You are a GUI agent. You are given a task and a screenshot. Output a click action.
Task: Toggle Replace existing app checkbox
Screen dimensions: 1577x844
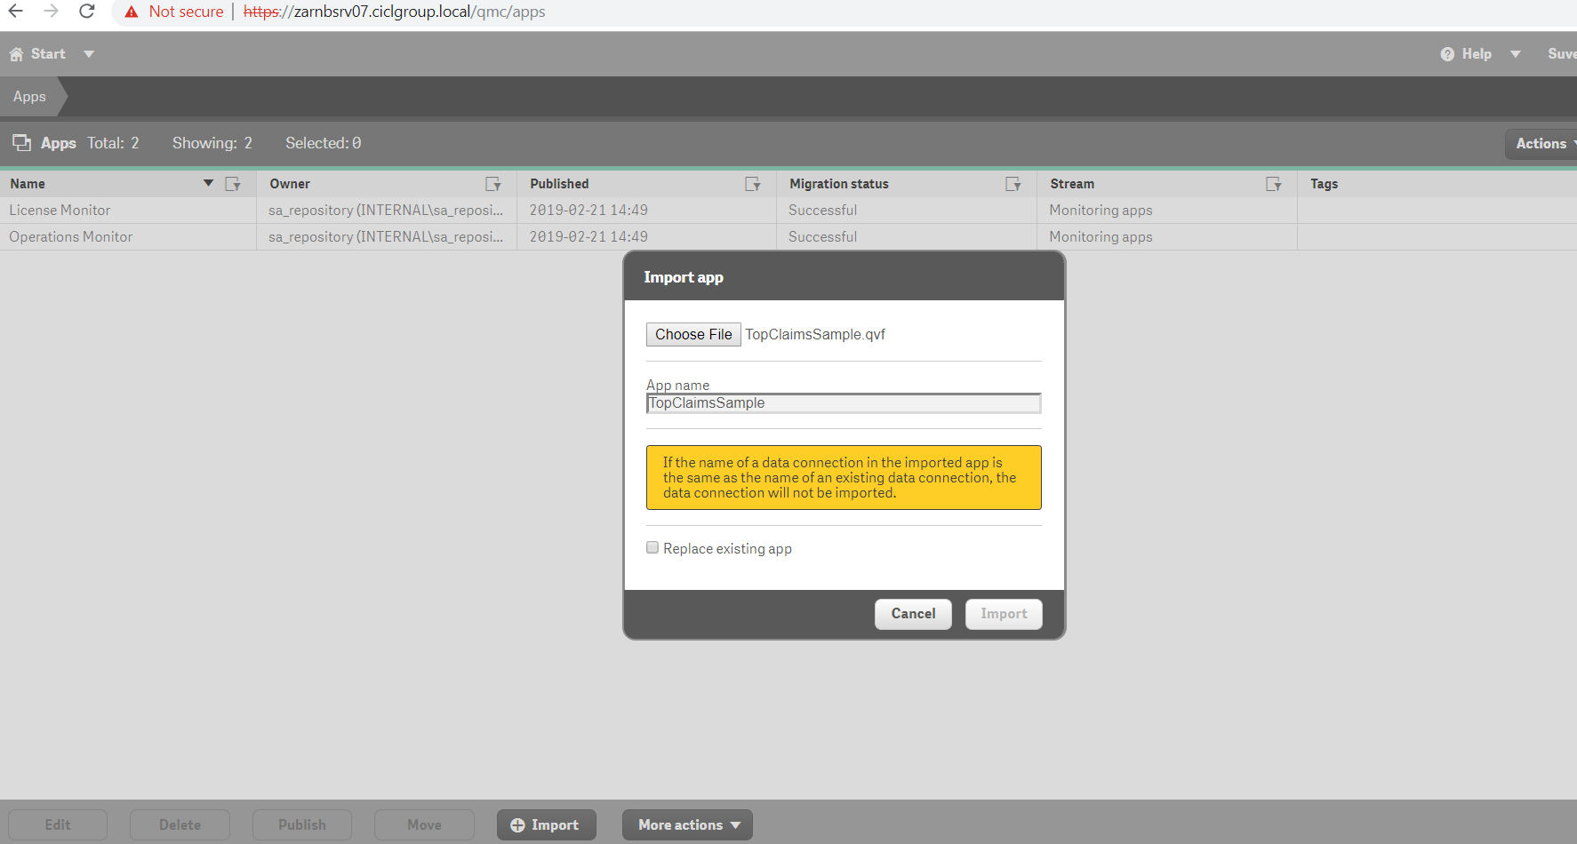[x=652, y=548]
